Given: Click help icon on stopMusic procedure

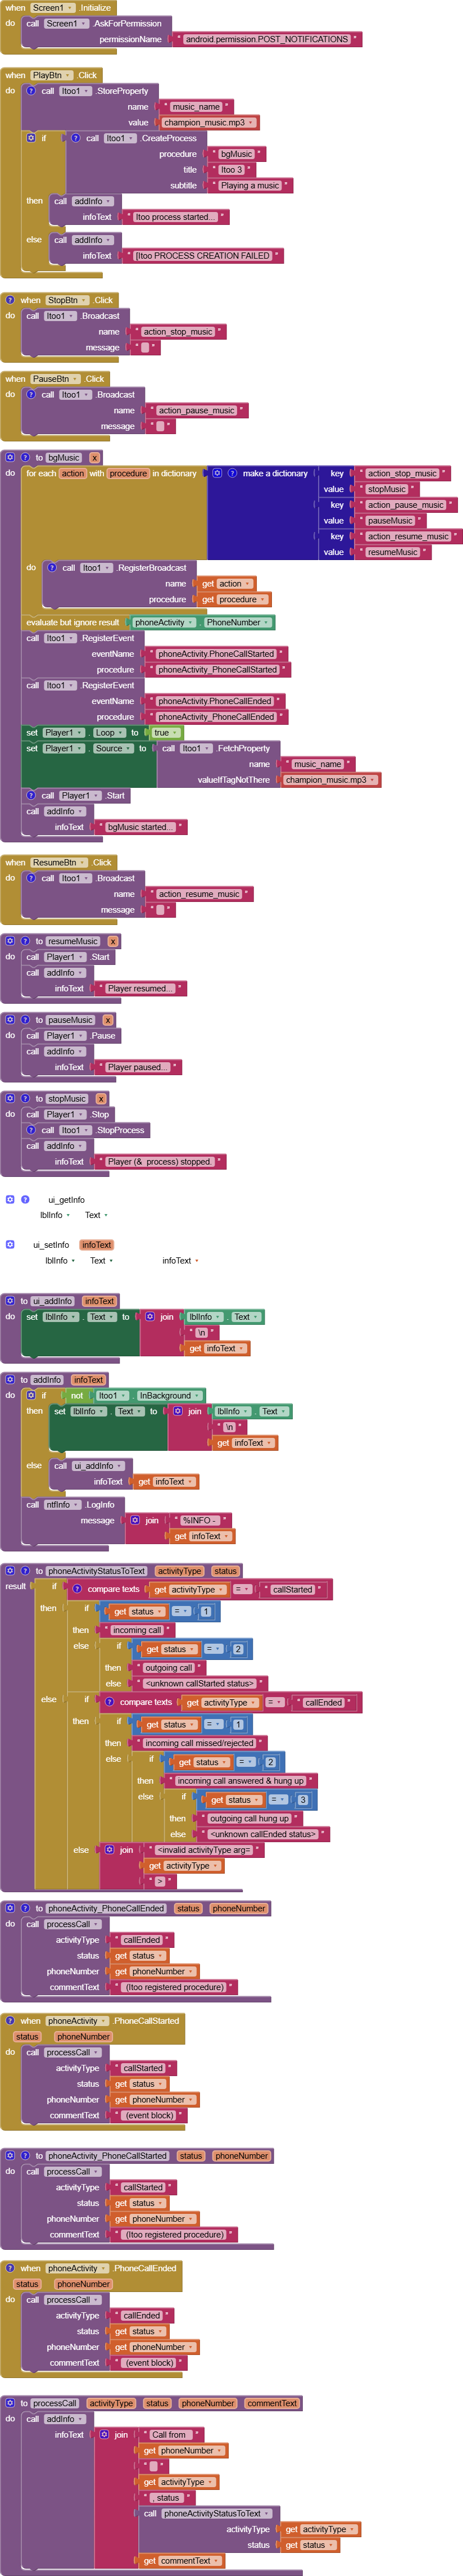Looking at the screenshot, I should [x=24, y=1098].
